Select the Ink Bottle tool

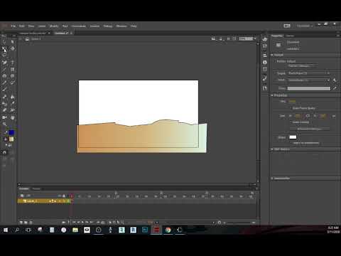click(x=4, y=104)
